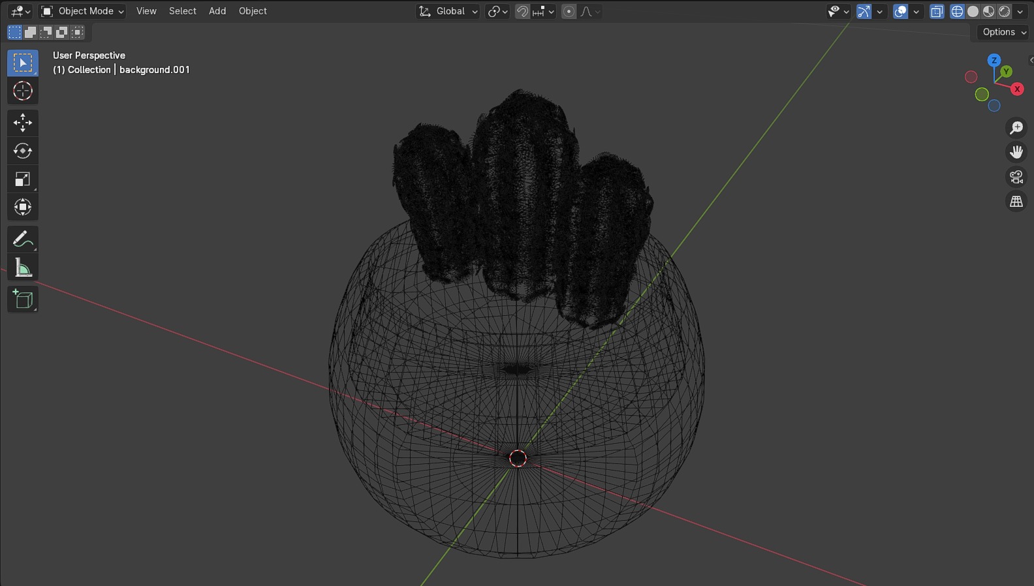Select the Transform tool
The height and width of the screenshot is (586, 1034).
point(23,208)
